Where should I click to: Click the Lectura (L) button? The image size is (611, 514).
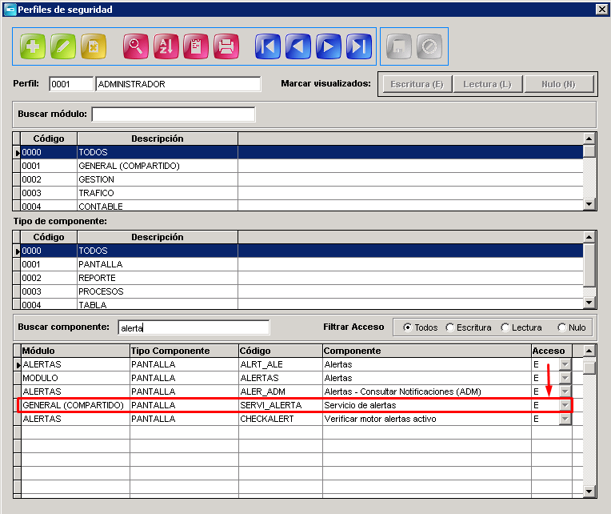[488, 84]
